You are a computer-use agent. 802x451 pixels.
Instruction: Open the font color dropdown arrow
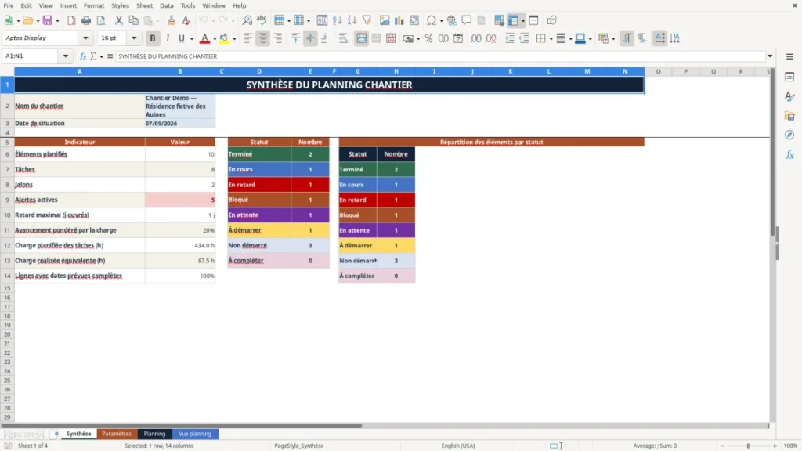tap(215, 38)
